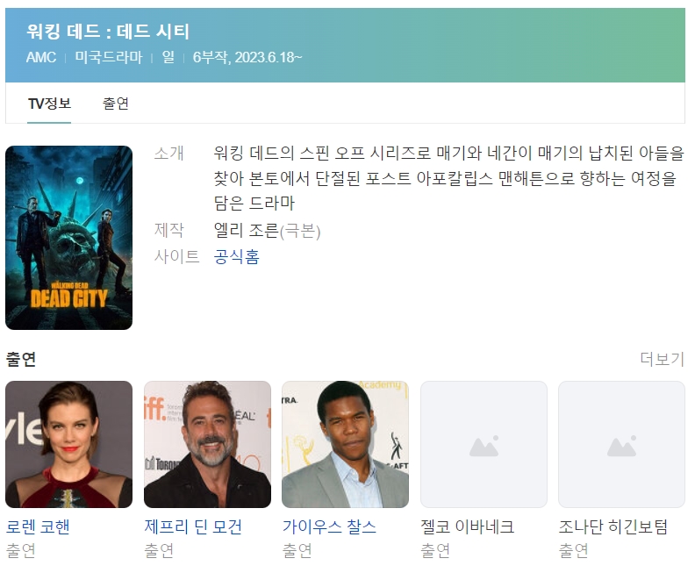Click the 제프리 딘 모건 photo
Viewport: 695px width, 580px height.
point(207,444)
